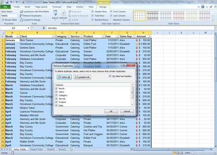Toggle Header Row checkbox
Viewport: 217px width, 155px height.
coord(92,12)
